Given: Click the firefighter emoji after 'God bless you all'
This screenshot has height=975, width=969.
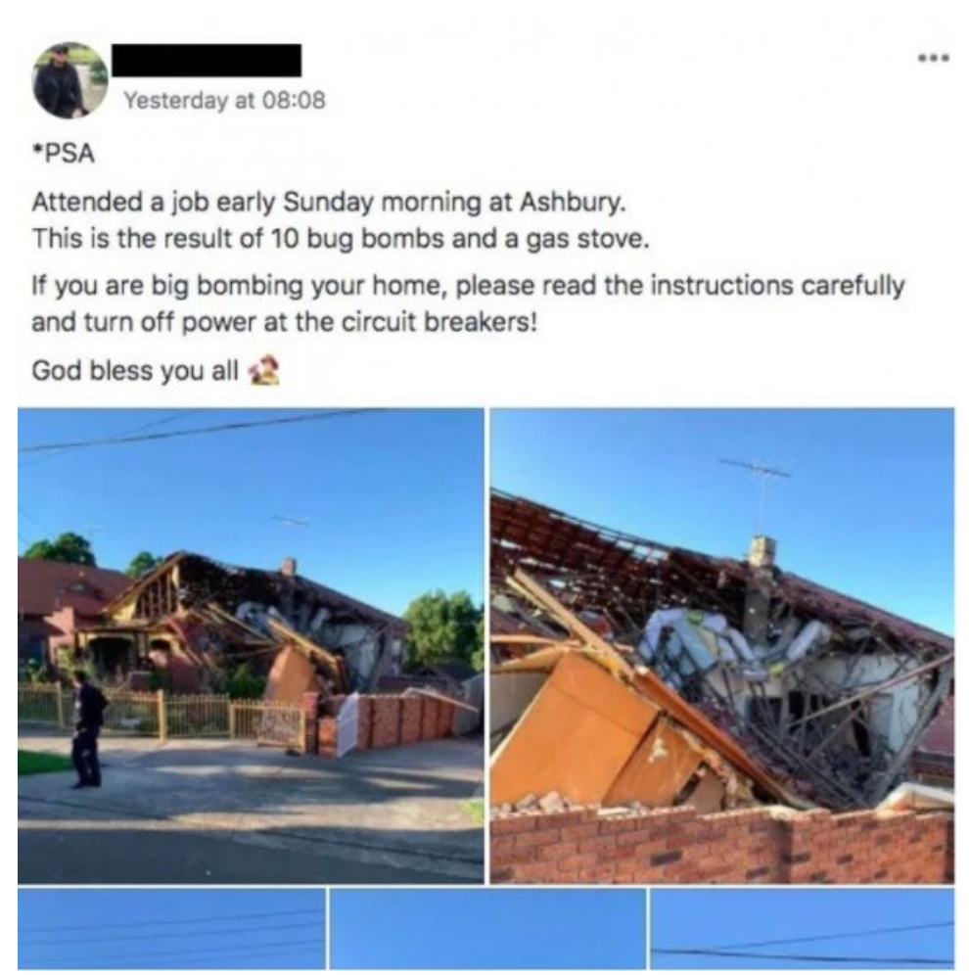Looking at the screenshot, I should pyautogui.click(x=264, y=370).
